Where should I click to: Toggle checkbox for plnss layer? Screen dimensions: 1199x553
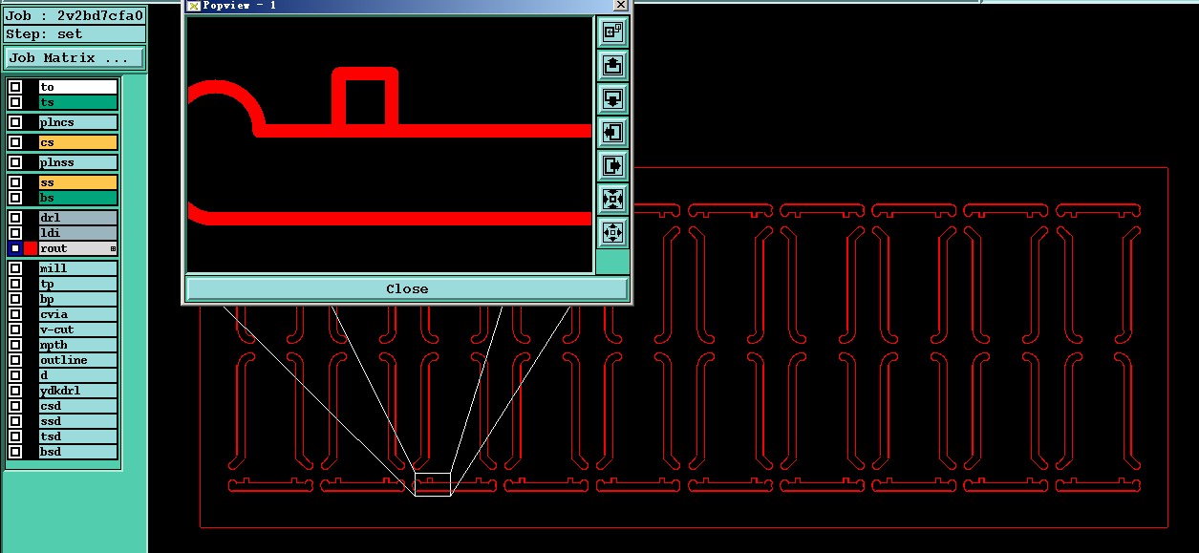[15, 162]
